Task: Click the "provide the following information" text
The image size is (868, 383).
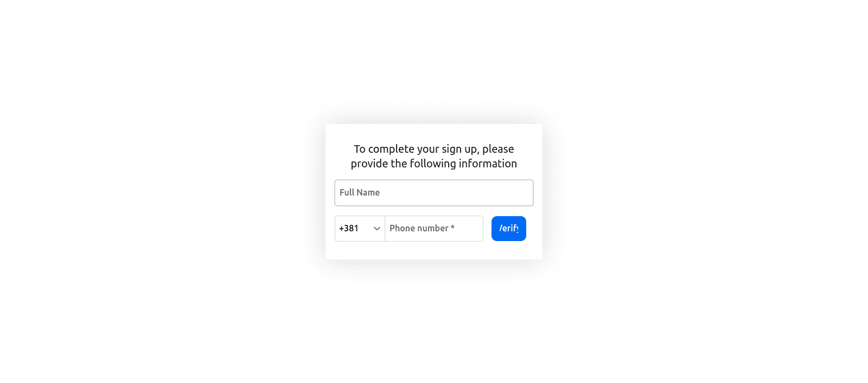Action: click(x=433, y=164)
